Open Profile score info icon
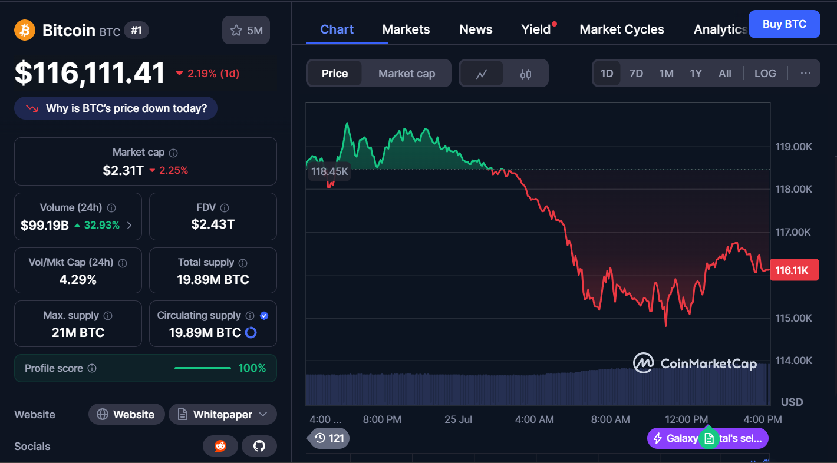 pyautogui.click(x=92, y=368)
